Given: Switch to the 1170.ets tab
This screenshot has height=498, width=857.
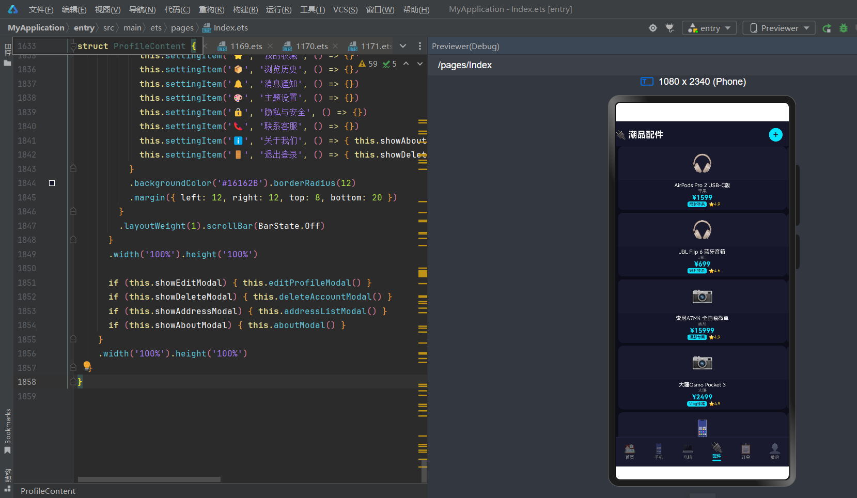Looking at the screenshot, I should [311, 46].
